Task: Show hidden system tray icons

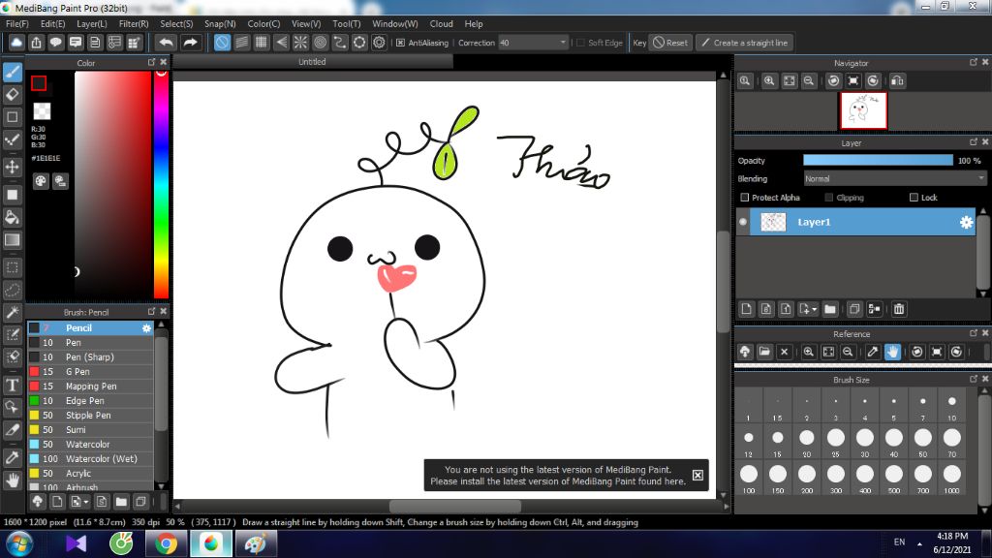Action: pos(919,543)
